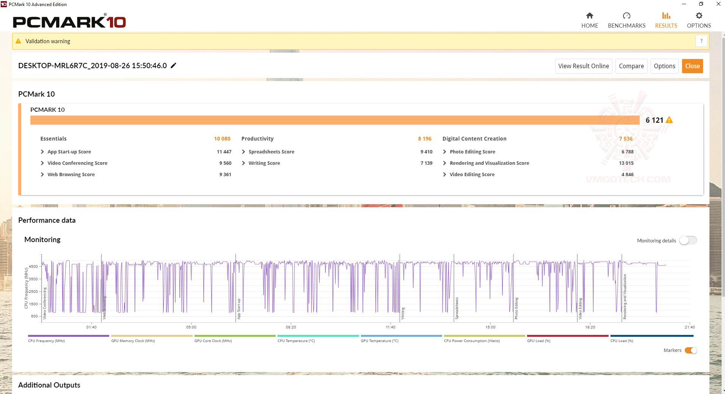The width and height of the screenshot is (725, 394).
Task: Click the pencil icon to rename result
Action: click(174, 66)
